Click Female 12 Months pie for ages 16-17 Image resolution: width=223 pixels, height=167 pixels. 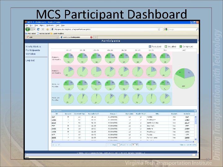pos(69,58)
